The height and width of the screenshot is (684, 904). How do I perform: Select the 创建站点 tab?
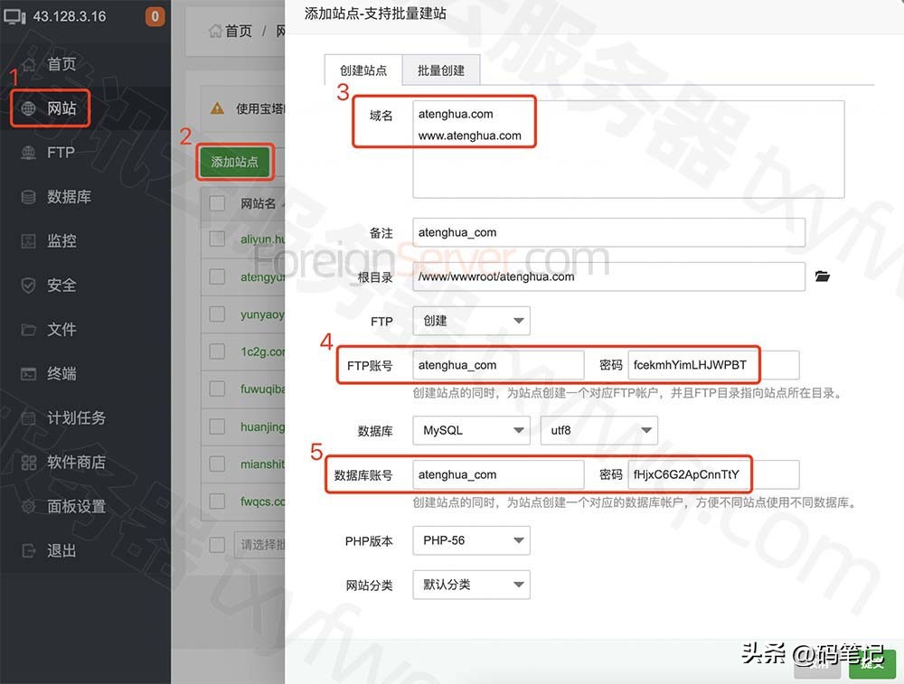363,70
